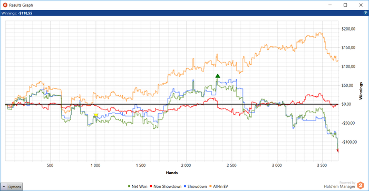Click the vertical Winnings axis title

[x=361, y=91]
